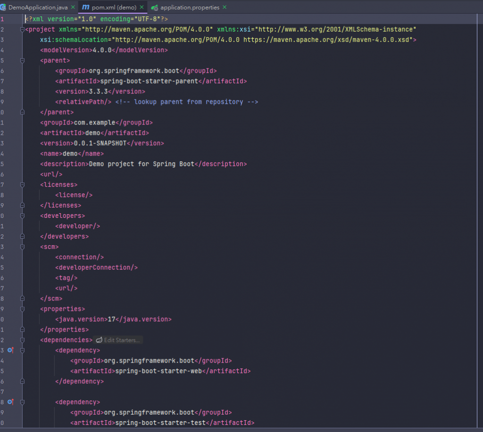Collapse the <dependencies> block
This screenshot has width=483, height=432.
coord(22,340)
